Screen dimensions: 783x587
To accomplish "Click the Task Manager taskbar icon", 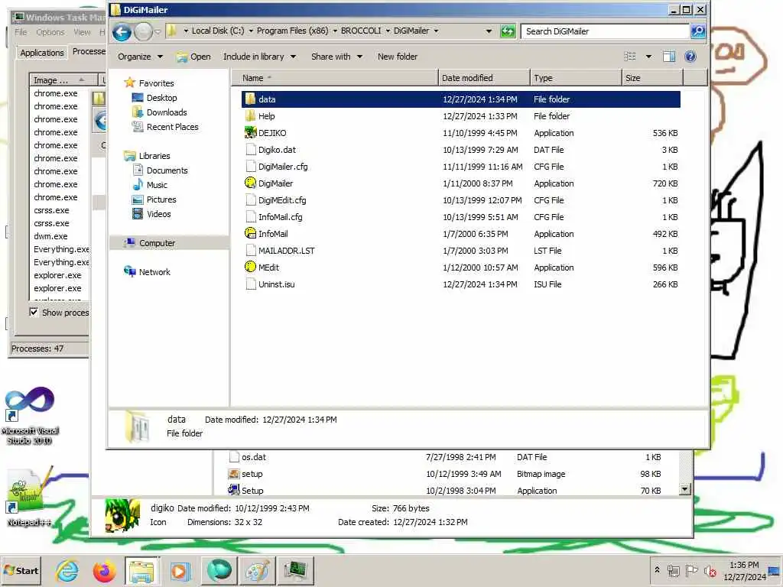I will [295, 570].
